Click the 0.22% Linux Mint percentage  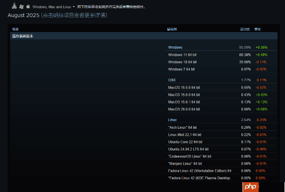[246, 135]
